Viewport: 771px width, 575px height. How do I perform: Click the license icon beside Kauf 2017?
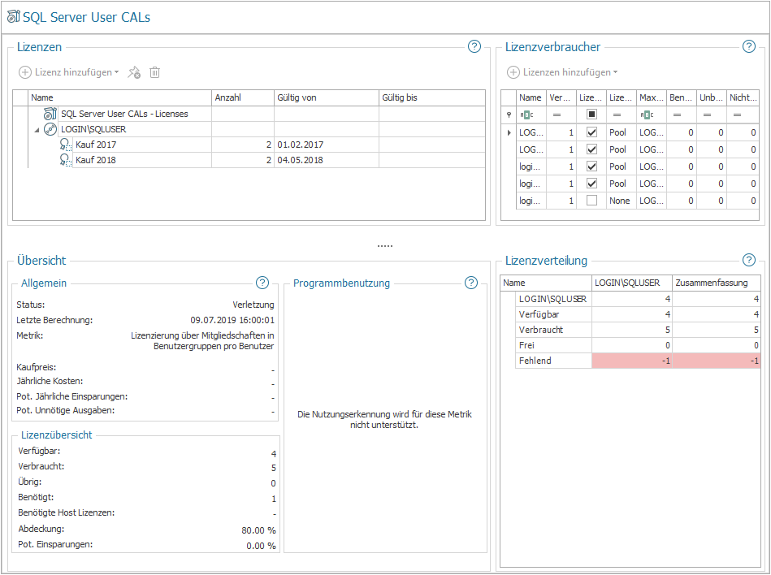(65, 145)
